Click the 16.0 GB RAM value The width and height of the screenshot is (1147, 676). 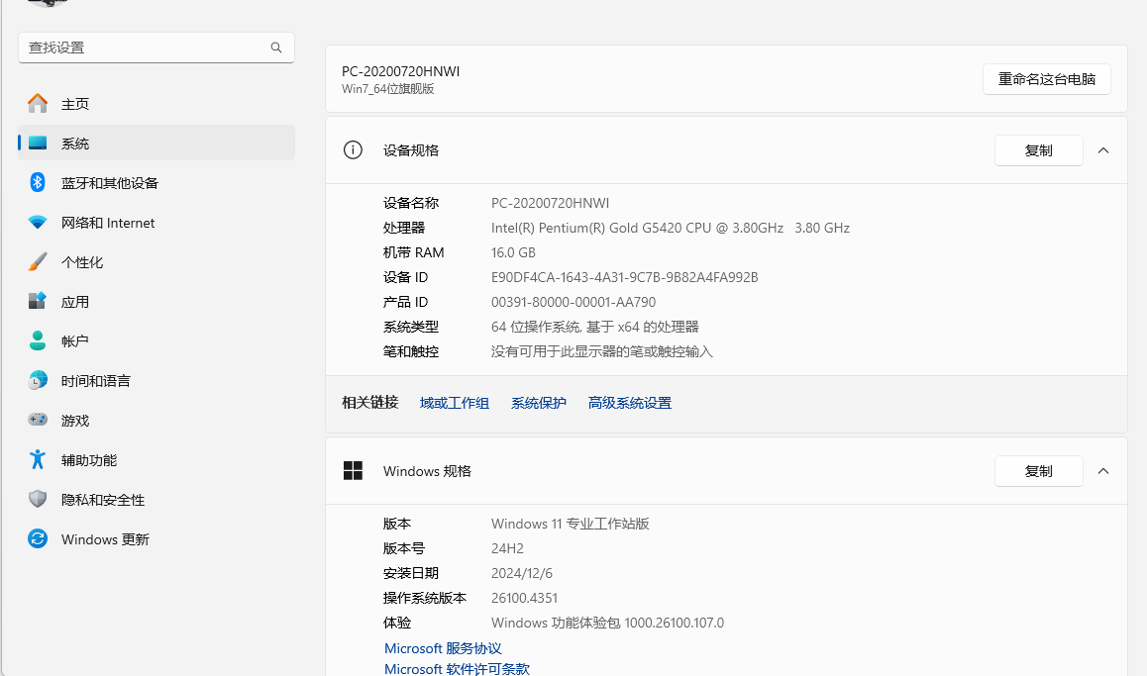pyautogui.click(x=513, y=252)
